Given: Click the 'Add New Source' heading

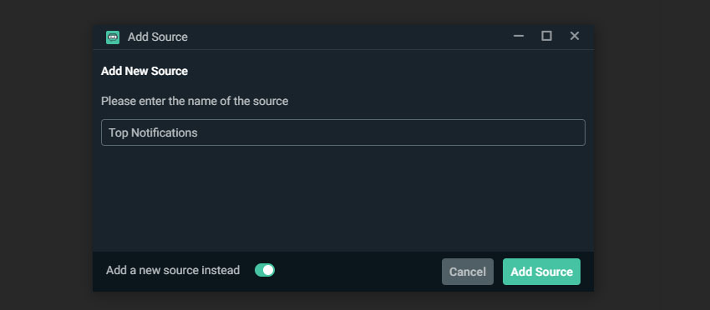Looking at the screenshot, I should click(x=145, y=72).
